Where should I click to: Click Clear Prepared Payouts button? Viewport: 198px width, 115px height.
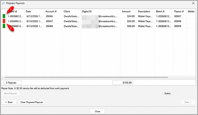click(32, 102)
